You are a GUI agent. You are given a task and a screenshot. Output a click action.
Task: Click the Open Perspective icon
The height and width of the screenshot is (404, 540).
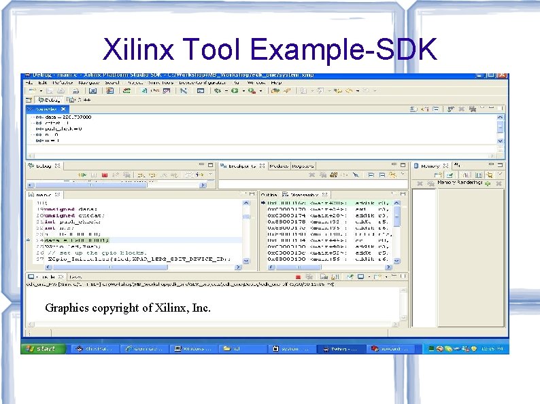[x=29, y=100]
